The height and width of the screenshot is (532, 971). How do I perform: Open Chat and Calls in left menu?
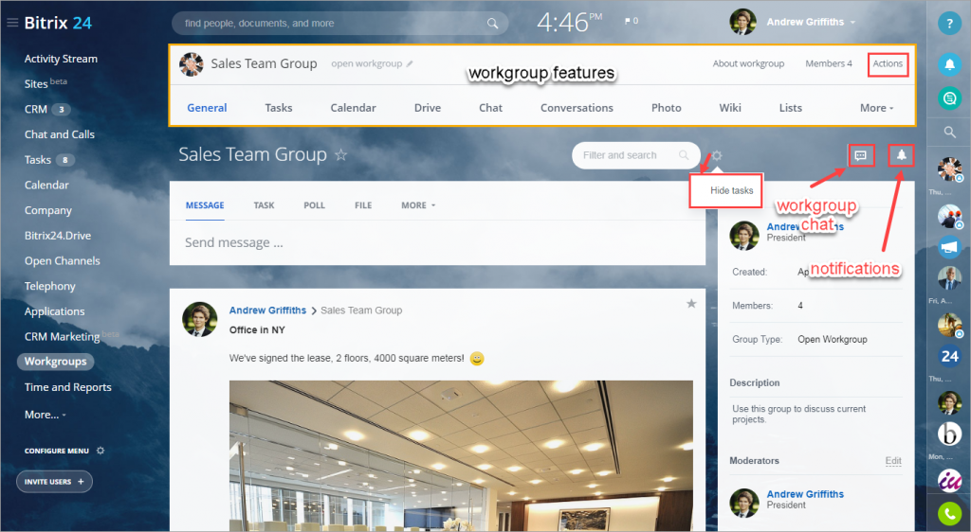pos(60,134)
